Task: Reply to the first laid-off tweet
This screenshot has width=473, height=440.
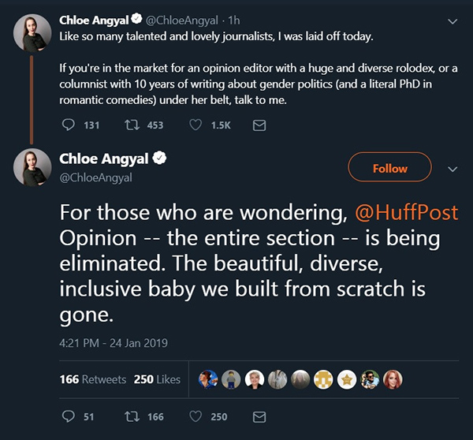Action: 68,125
